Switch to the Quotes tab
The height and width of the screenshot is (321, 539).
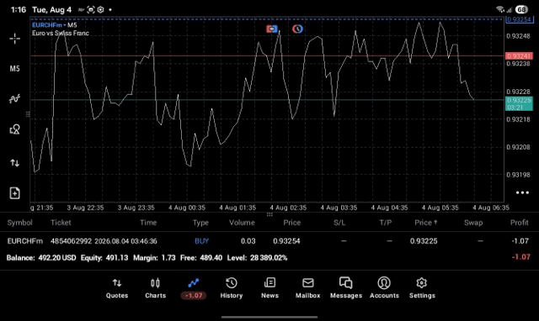[117, 288]
